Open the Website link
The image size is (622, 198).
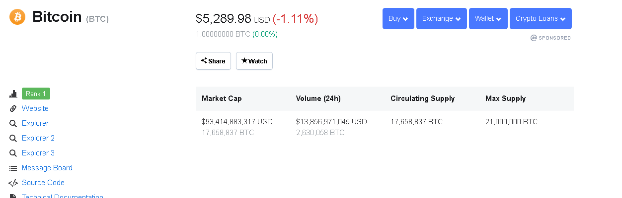pyautogui.click(x=35, y=108)
